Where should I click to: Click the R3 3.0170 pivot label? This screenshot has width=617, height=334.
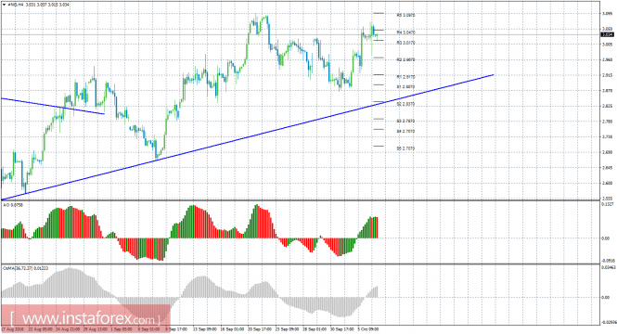(405, 43)
